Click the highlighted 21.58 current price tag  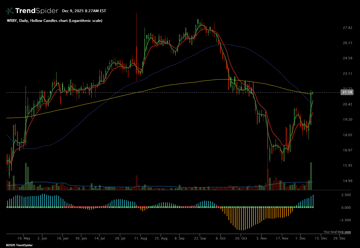347,92
